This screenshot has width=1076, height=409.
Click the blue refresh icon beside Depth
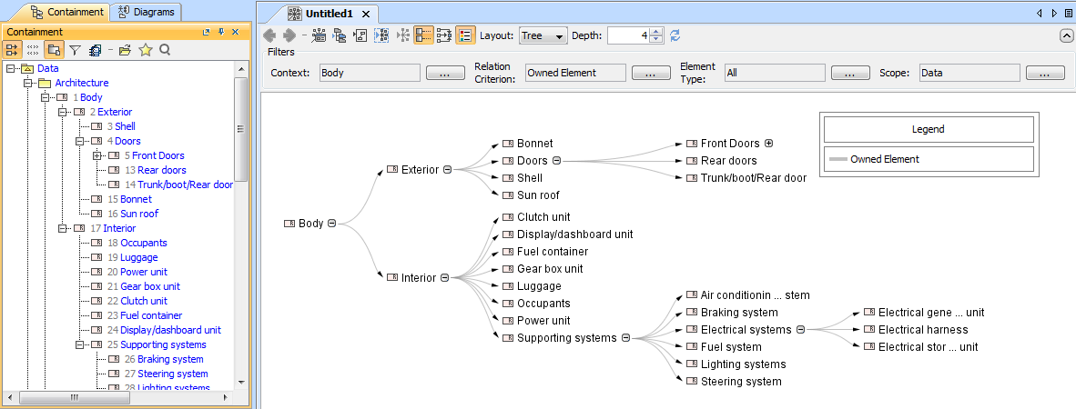point(675,35)
